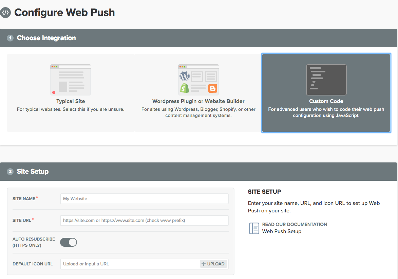
Task: Focus the Site URL input field
Action: pyautogui.click(x=144, y=221)
